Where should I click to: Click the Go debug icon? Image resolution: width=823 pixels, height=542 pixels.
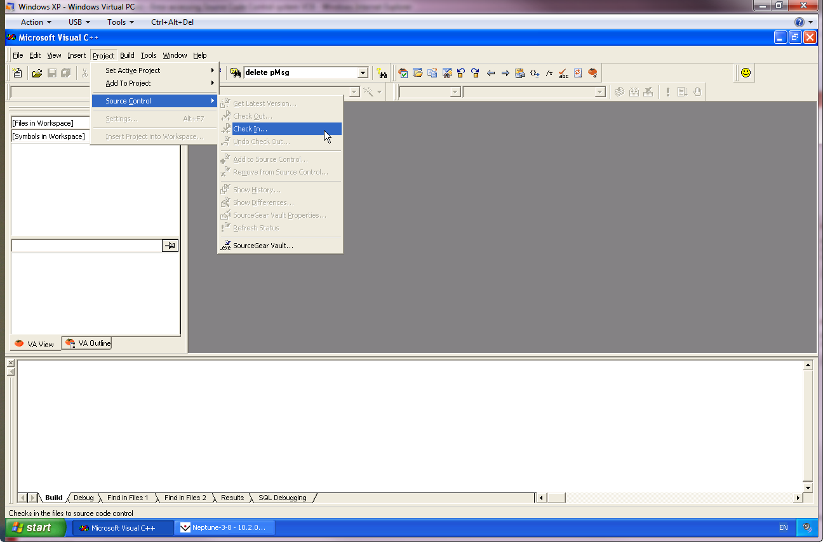click(x=683, y=92)
